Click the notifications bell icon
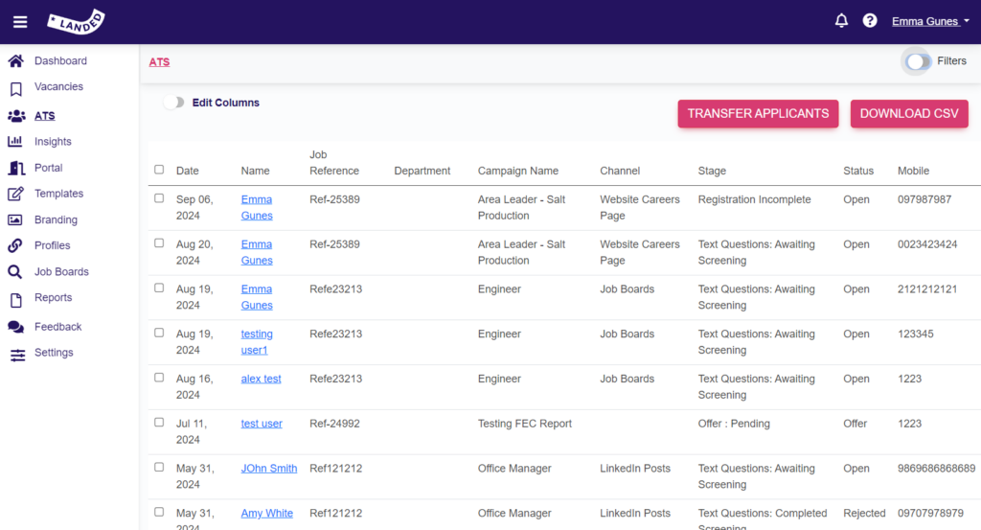The width and height of the screenshot is (981, 530). click(x=841, y=21)
